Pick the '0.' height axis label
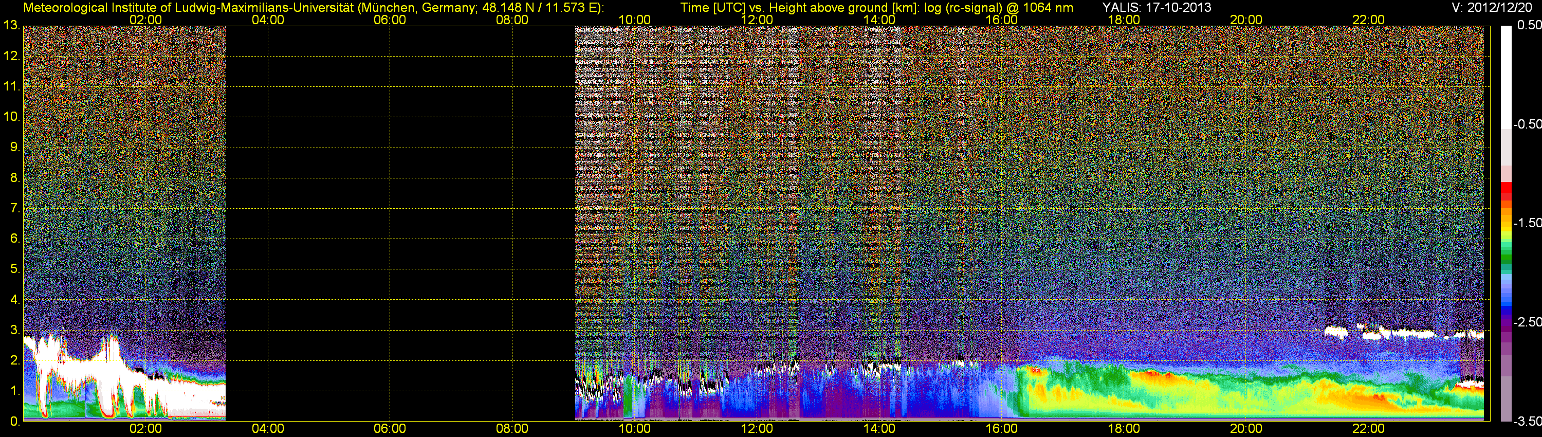 tap(14, 422)
